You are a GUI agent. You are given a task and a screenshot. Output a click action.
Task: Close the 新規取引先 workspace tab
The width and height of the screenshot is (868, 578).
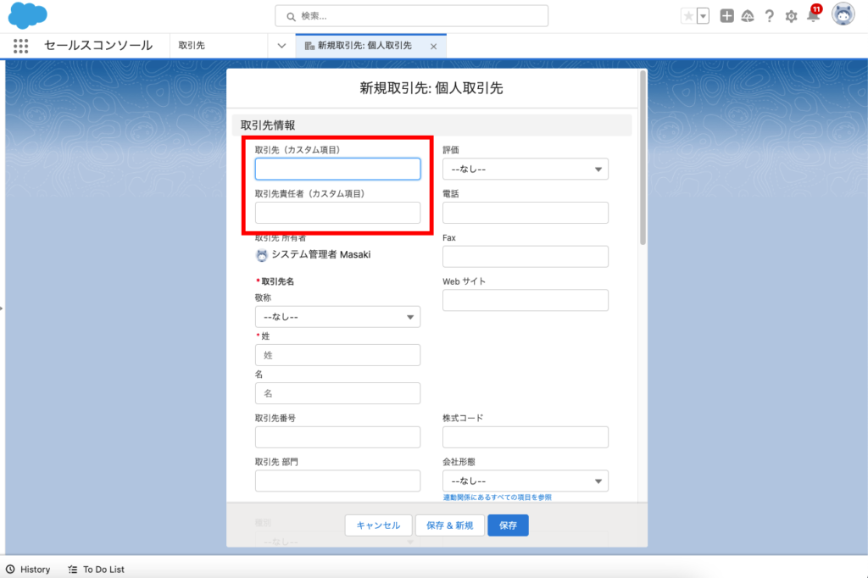click(x=434, y=47)
